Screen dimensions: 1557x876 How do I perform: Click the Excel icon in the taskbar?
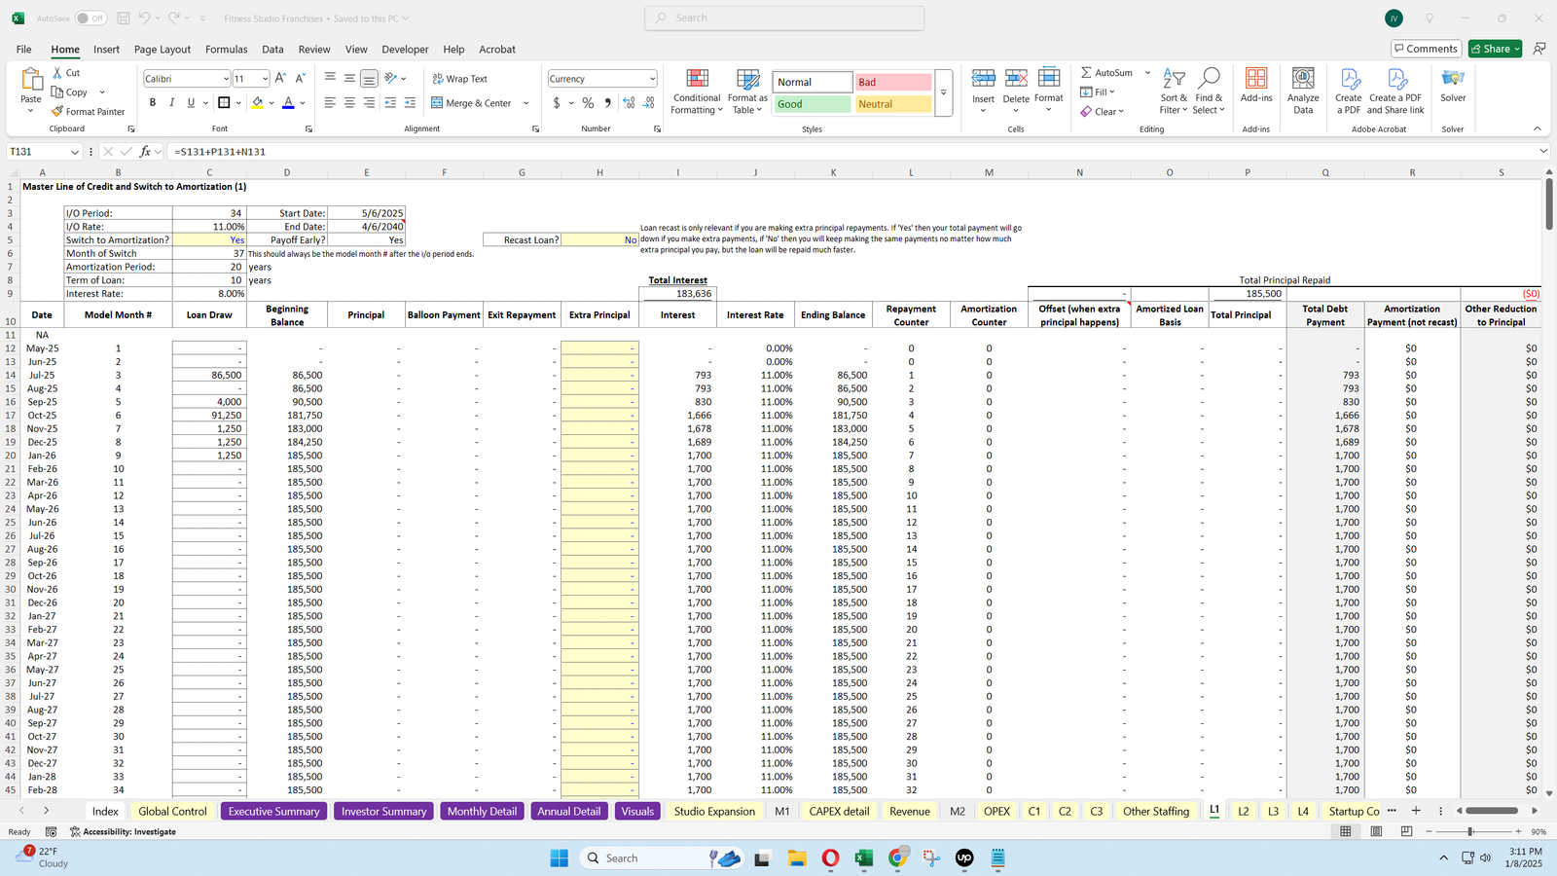tap(863, 858)
